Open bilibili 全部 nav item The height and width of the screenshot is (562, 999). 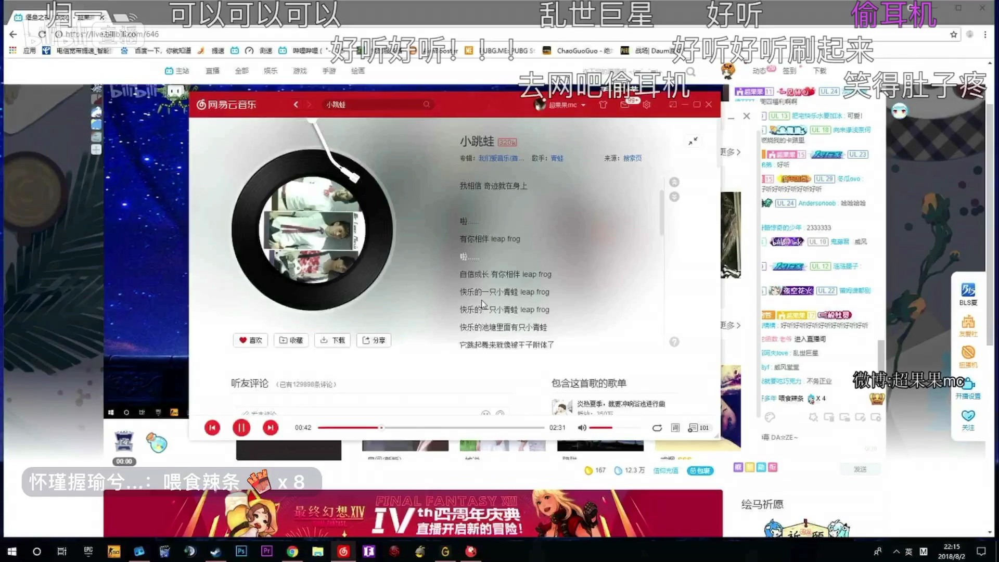(241, 71)
